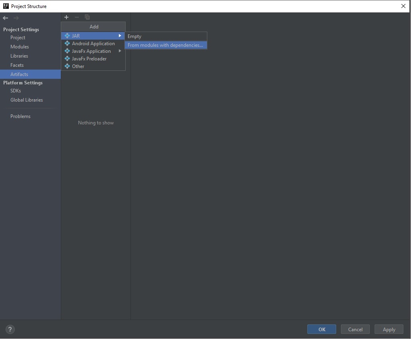
Task: Expand the JavaFx Application submenu arrow
Action: [120, 51]
